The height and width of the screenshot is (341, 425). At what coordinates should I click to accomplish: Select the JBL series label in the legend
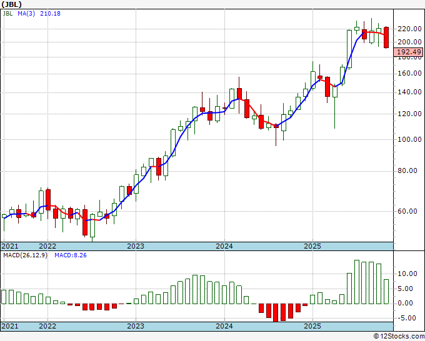pos(8,14)
